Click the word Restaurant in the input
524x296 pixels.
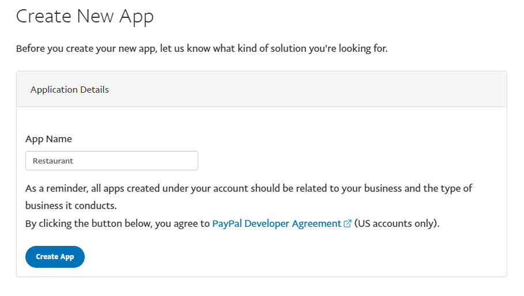[x=53, y=161]
